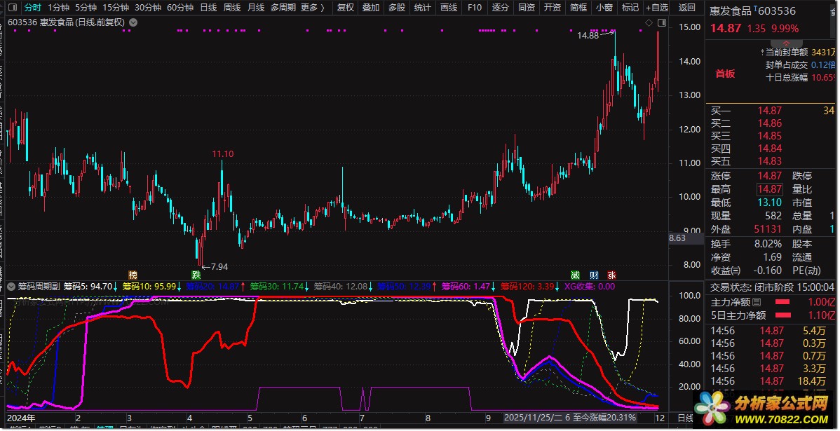This screenshot has height=431, width=840.
Task: Click the 标记 mark button
Action: (x=630, y=8)
